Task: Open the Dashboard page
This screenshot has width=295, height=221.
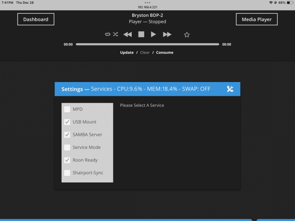Action: (x=36, y=19)
